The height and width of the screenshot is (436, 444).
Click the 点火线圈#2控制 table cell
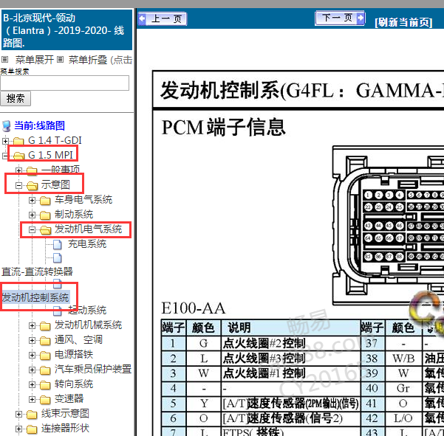tap(290, 344)
